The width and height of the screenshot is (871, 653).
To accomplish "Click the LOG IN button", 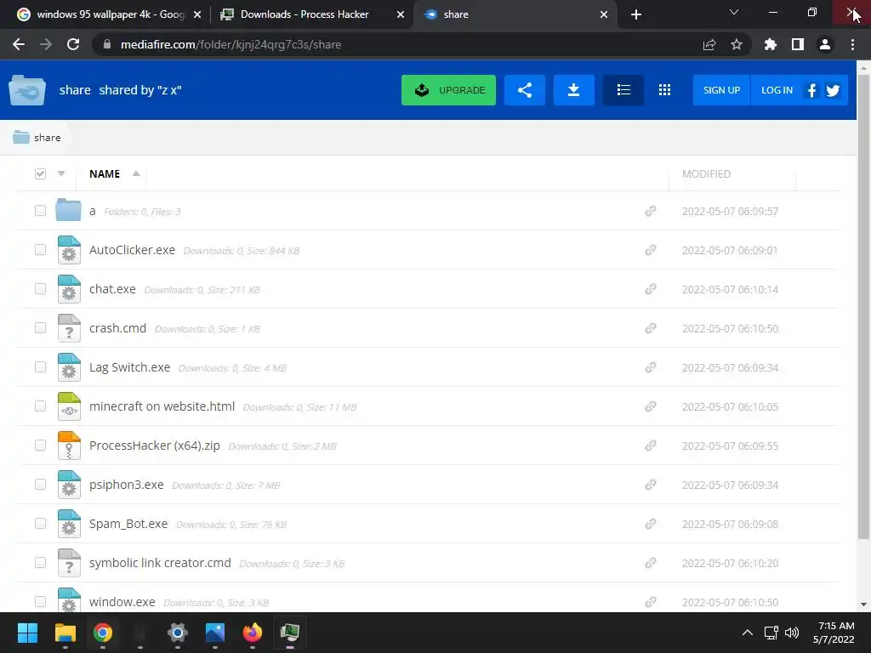I will [x=777, y=90].
